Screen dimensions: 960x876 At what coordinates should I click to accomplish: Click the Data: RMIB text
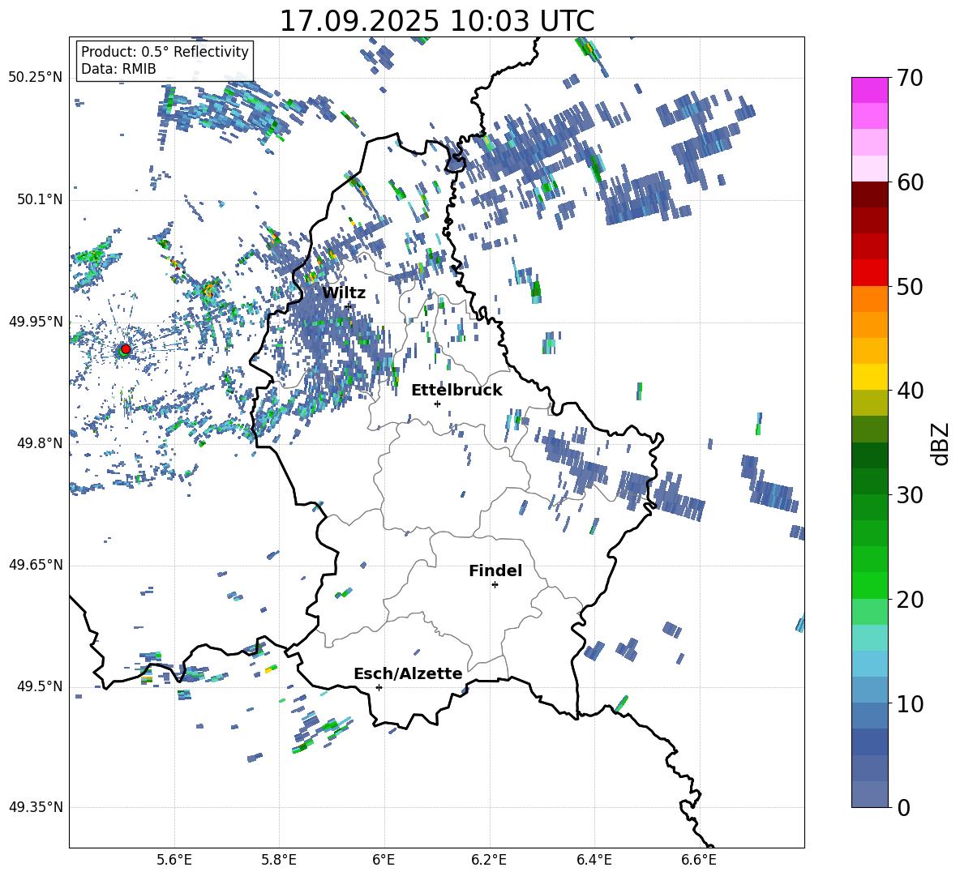[118, 69]
